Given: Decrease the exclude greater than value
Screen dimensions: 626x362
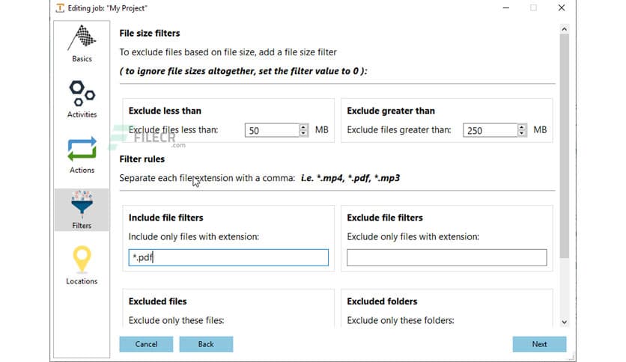Looking at the screenshot, I should point(522,134).
